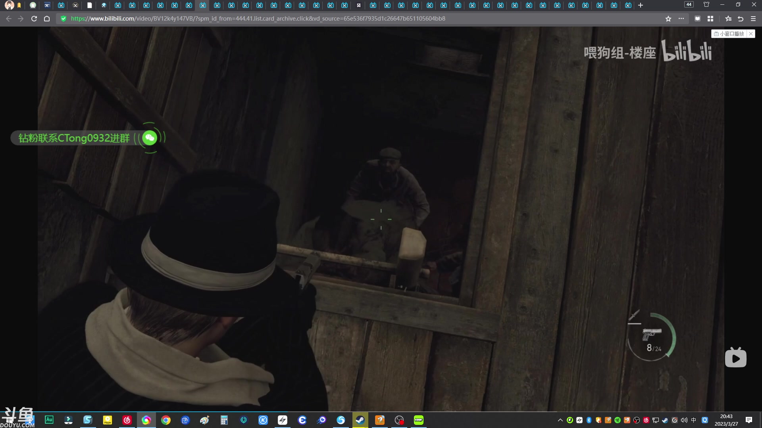Toggle the 中 input method indicator
The width and height of the screenshot is (762, 428).
point(694,420)
